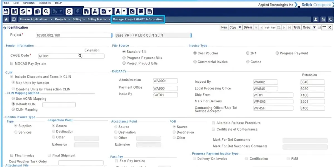Screen dimensions: 334x167
Task: Open the Query dropdown arrow
Action: coord(314,28)
